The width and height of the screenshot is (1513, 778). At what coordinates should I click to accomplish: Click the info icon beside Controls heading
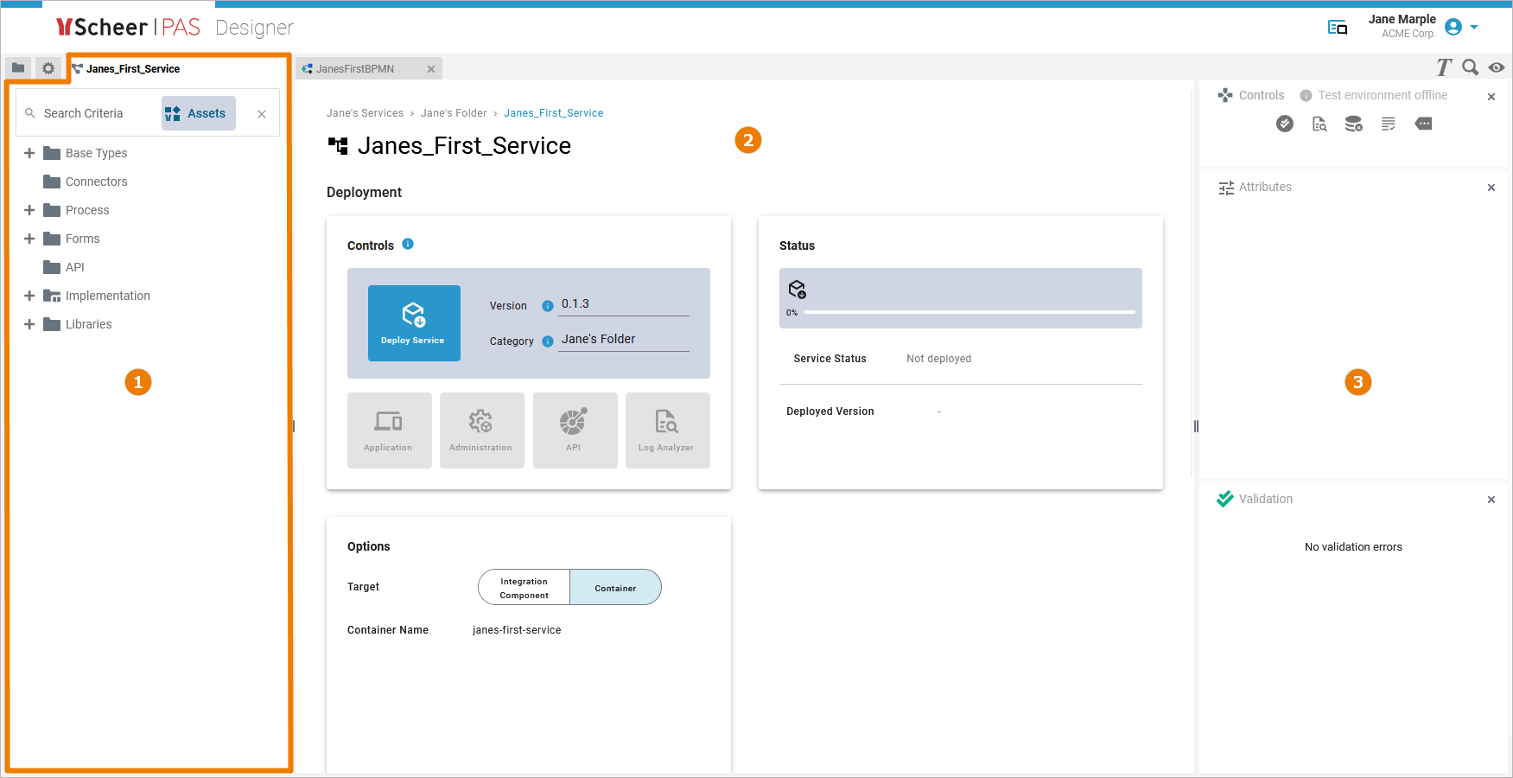coord(408,245)
